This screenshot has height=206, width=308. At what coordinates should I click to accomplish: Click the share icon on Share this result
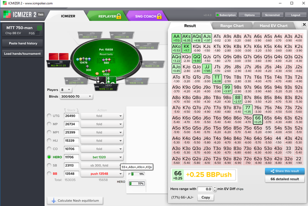point(272,171)
